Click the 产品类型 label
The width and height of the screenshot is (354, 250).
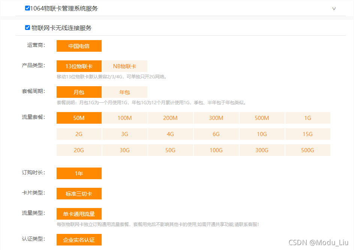coord(33,66)
